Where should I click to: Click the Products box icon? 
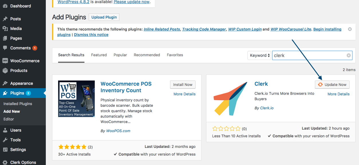click(x=5, y=71)
